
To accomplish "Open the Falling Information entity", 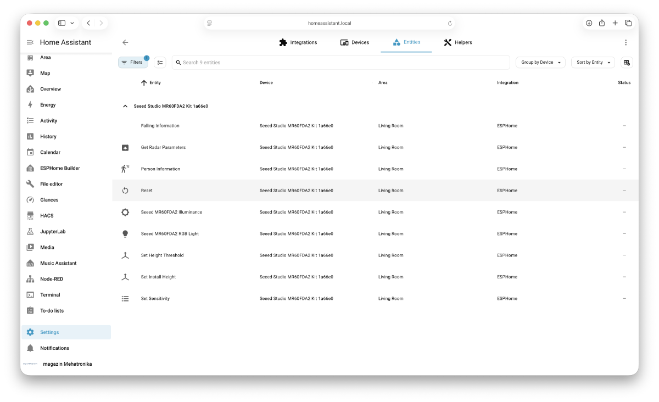I will 375,126.
